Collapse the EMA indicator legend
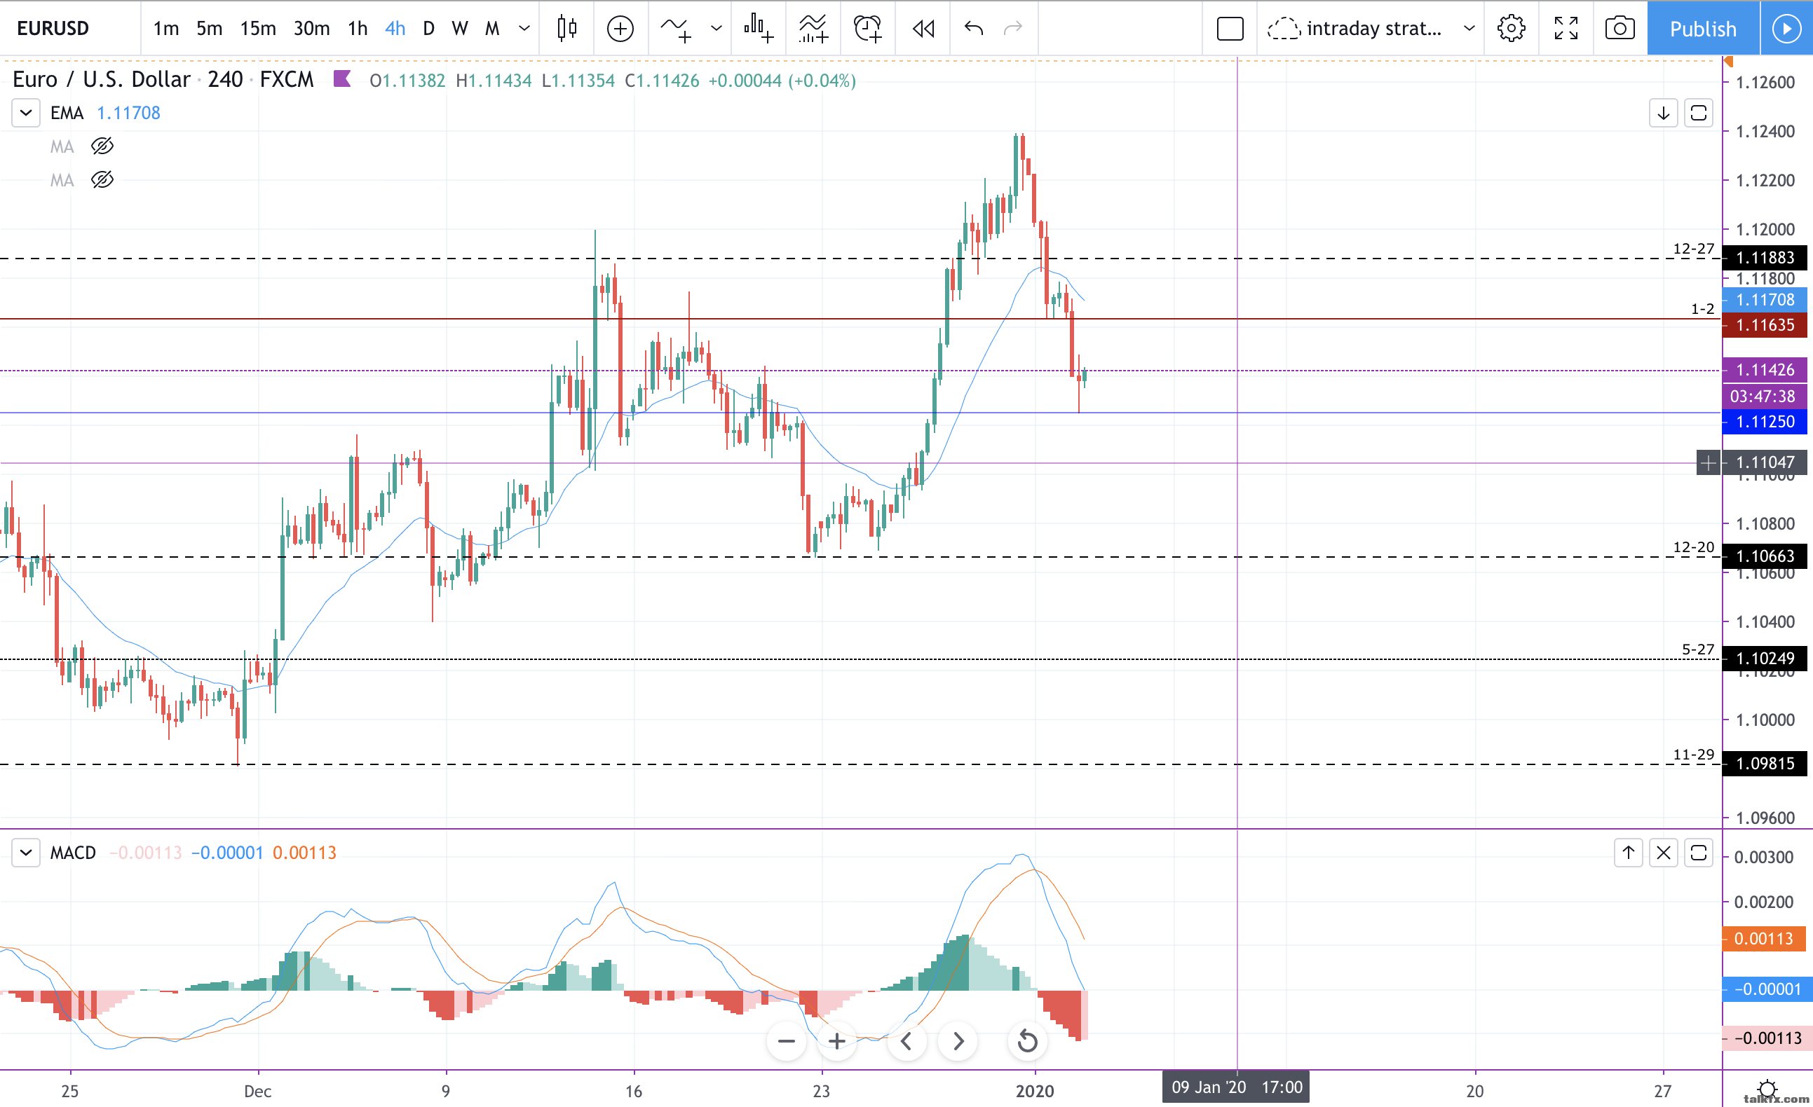The height and width of the screenshot is (1107, 1813). 26,114
